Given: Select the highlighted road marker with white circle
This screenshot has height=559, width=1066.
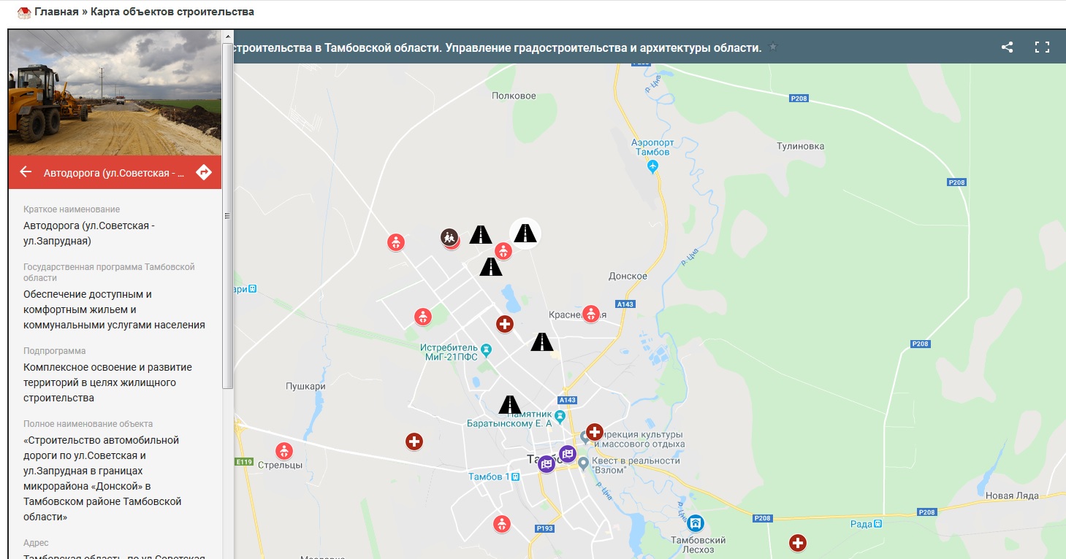Looking at the screenshot, I should point(525,234).
